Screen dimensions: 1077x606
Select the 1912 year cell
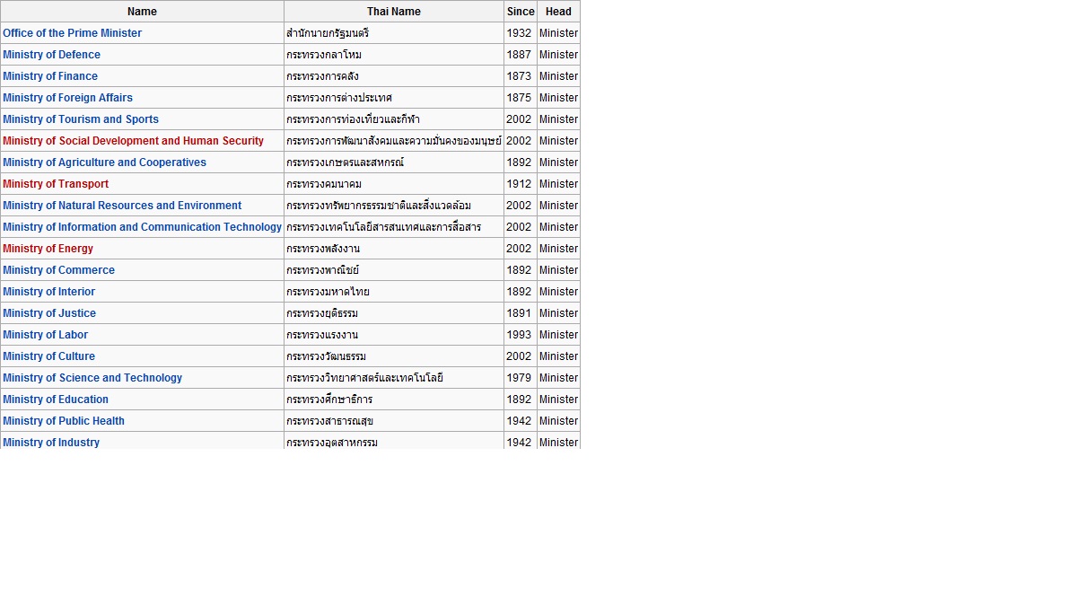point(519,184)
